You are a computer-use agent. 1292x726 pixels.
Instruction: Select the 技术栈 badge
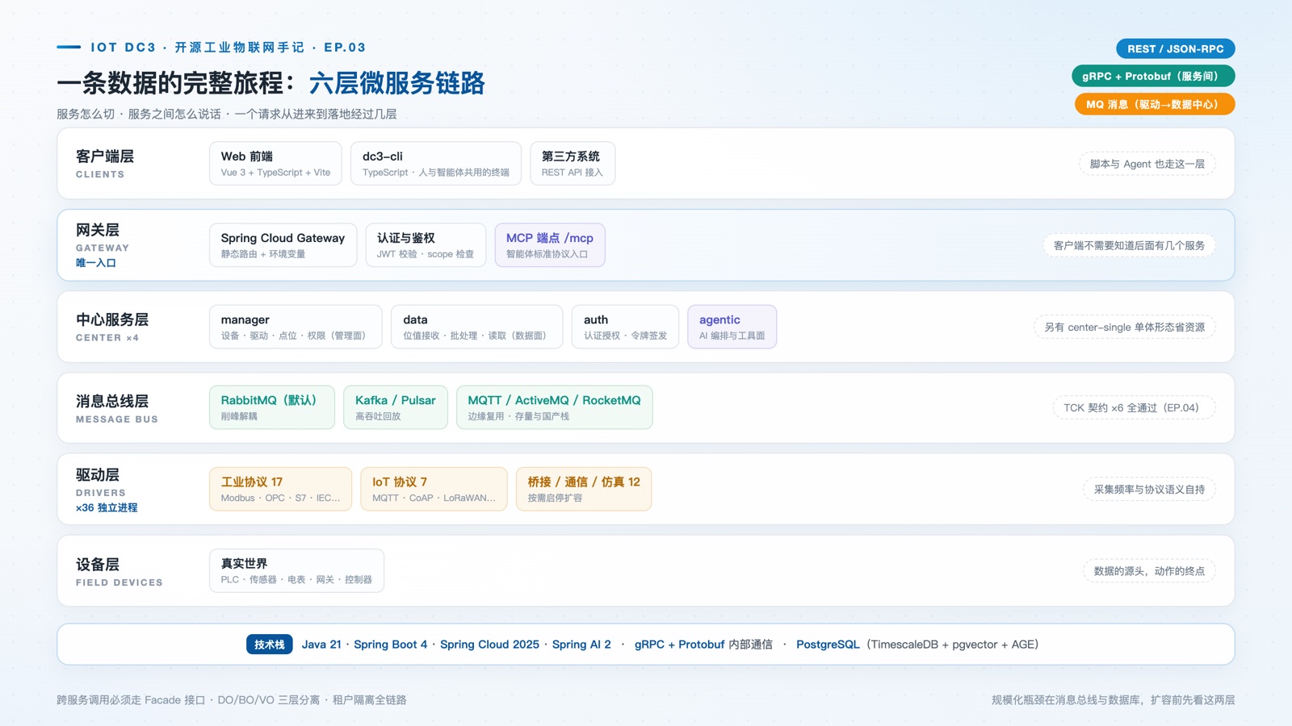click(x=270, y=645)
